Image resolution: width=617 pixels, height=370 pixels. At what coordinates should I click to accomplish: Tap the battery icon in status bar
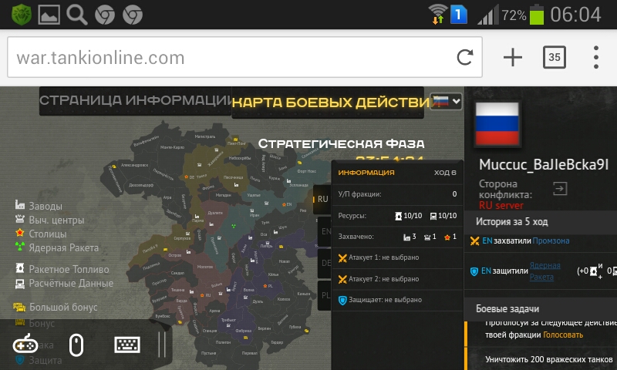click(536, 15)
